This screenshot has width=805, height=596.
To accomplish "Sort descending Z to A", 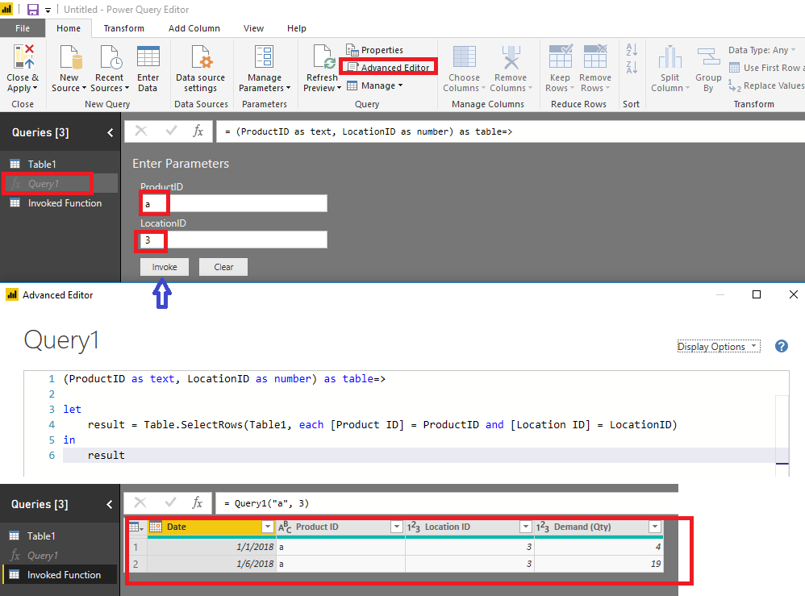I will pos(632,67).
